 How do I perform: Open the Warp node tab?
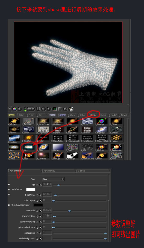coord(72,115)
